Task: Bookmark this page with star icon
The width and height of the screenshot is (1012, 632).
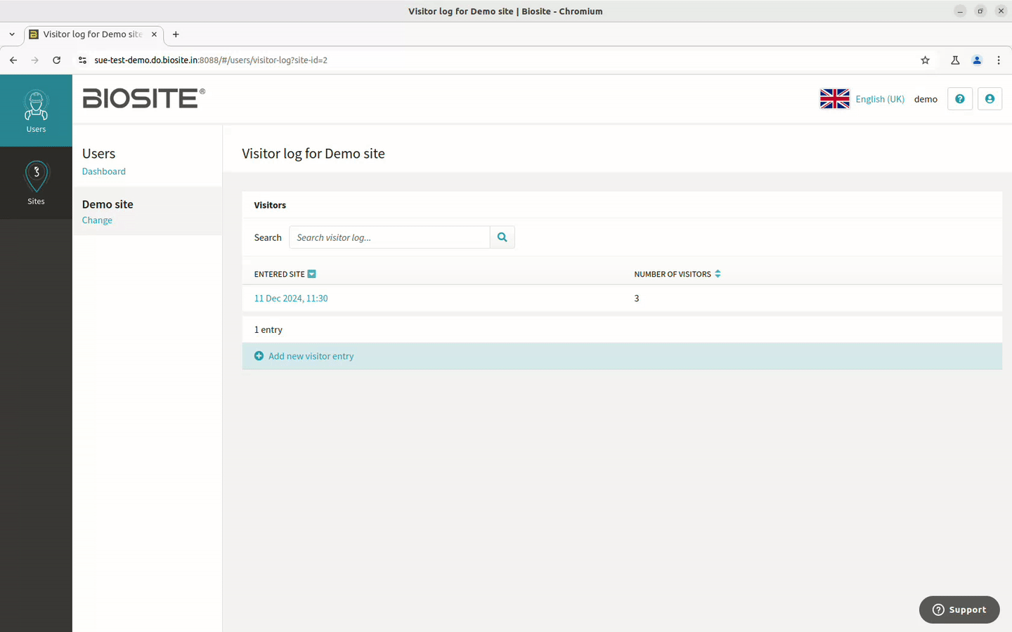Action: [x=925, y=60]
